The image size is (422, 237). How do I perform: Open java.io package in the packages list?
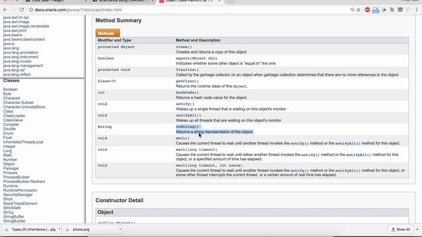tap(9, 43)
